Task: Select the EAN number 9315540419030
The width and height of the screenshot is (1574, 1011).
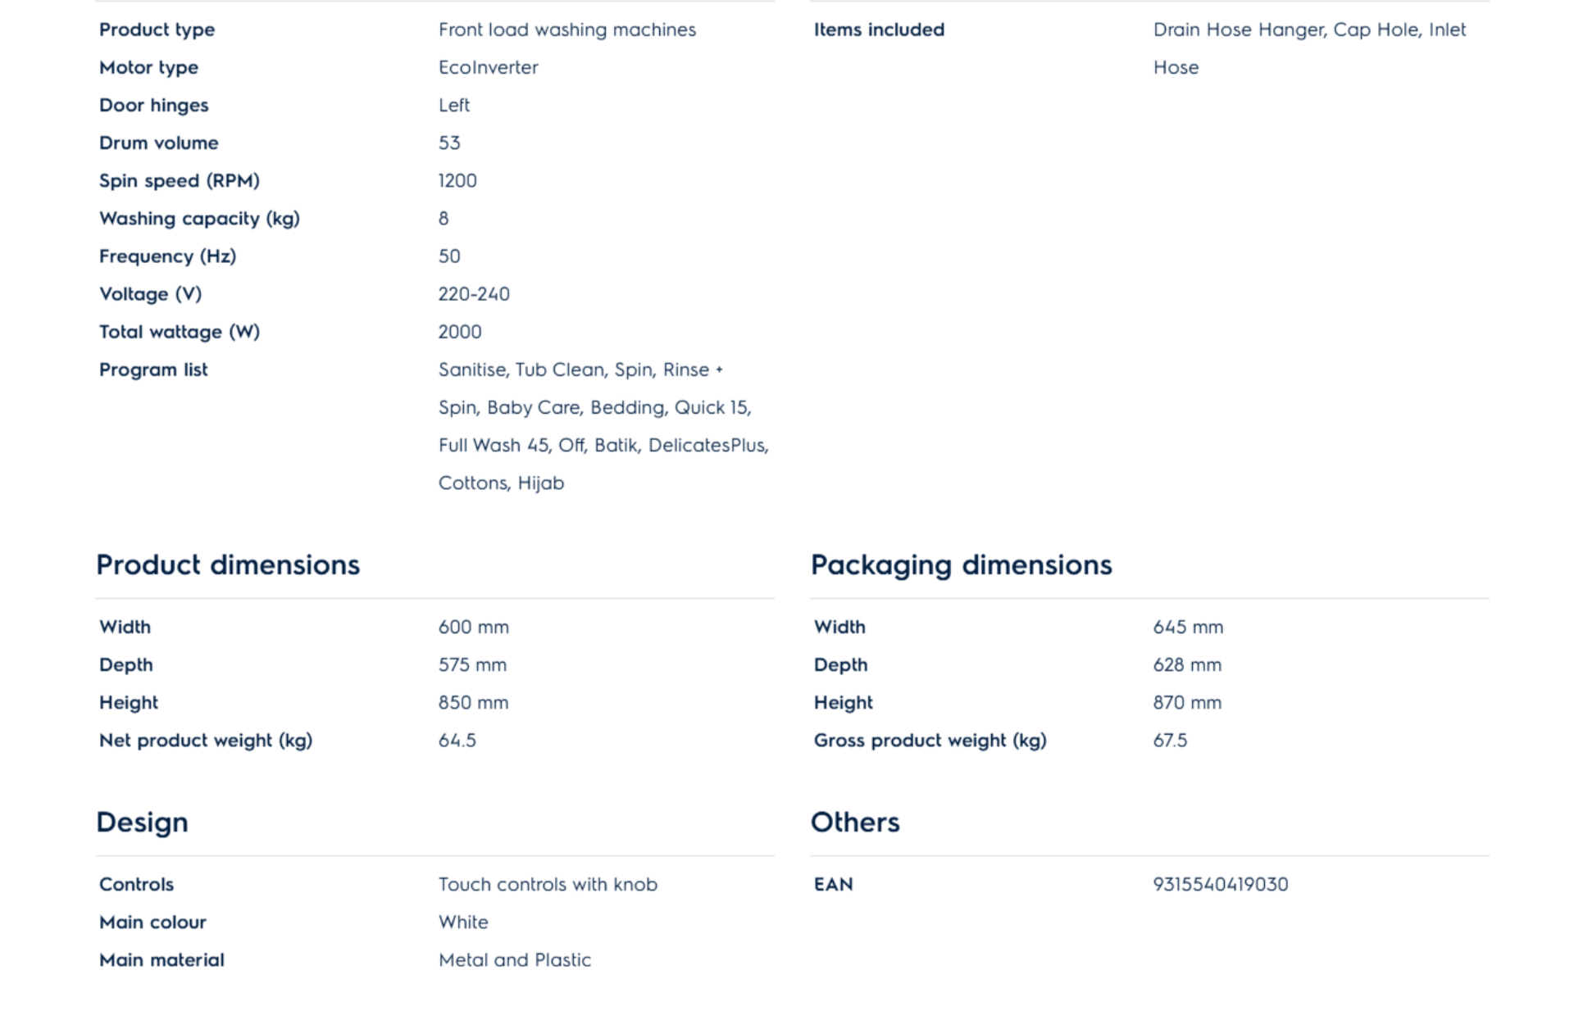Action: (1220, 885)
